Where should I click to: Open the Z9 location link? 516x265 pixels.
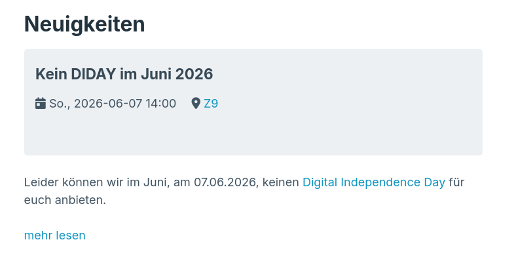(211, 104)
